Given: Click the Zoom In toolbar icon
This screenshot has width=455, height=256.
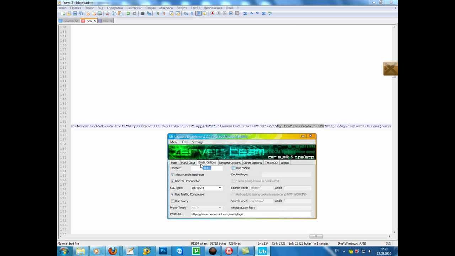Looking at the screenshot, I should (x=158, y=14).
